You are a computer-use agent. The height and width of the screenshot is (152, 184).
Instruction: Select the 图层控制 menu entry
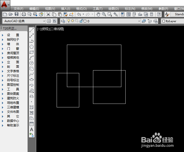[13, 85]
